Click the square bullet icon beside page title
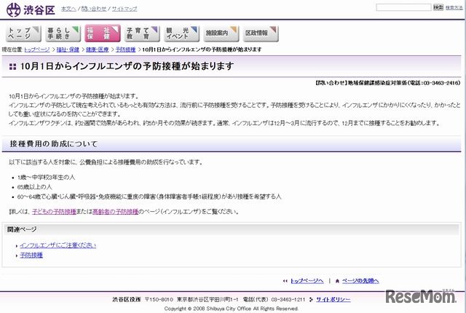This screenshot has height=313, width=466. pos(13,66)
